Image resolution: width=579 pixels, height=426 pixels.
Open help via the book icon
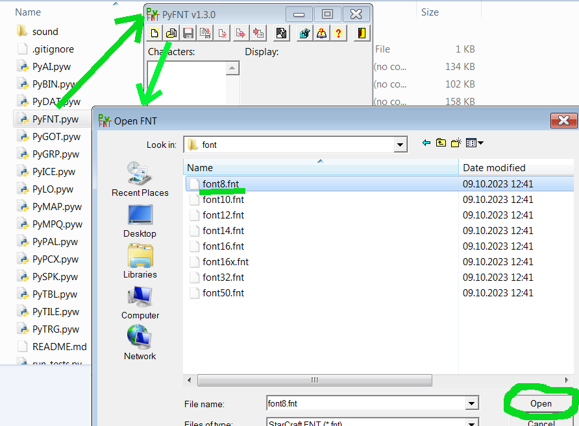pos(321,33)
